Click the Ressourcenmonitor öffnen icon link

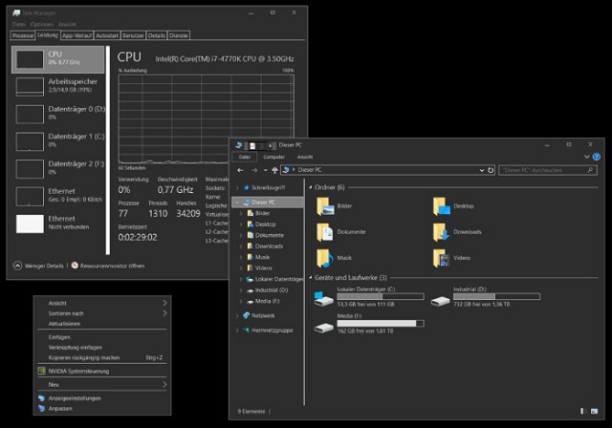(75, 266)
